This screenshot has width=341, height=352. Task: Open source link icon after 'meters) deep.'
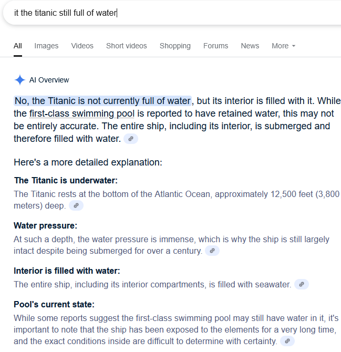click(76, 205)
